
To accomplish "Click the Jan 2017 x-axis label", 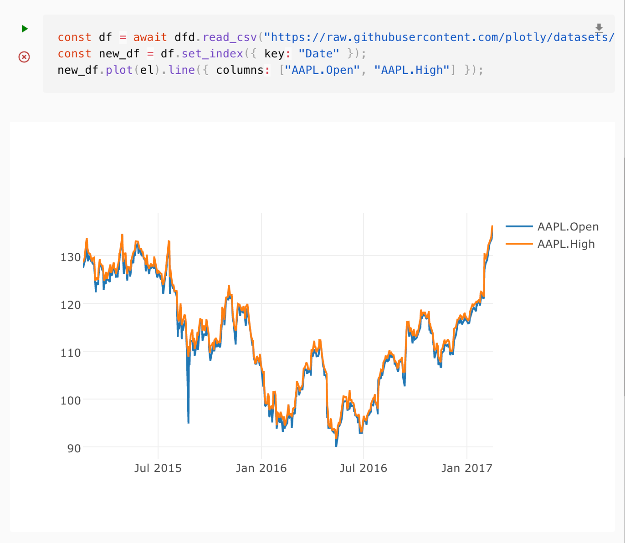I will [x=467, y=468].
